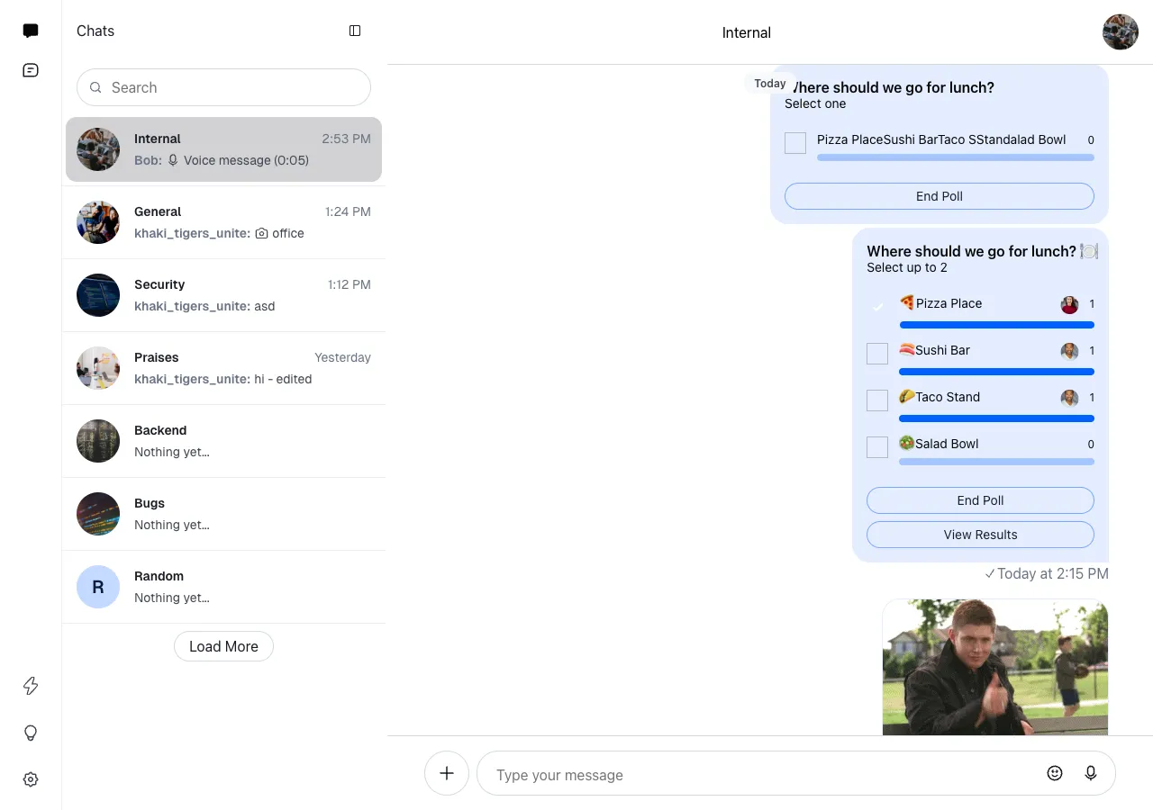Select the Sushi Bar poll option
The width and height of the screenshot is (1153, 810).
(876, 354)
